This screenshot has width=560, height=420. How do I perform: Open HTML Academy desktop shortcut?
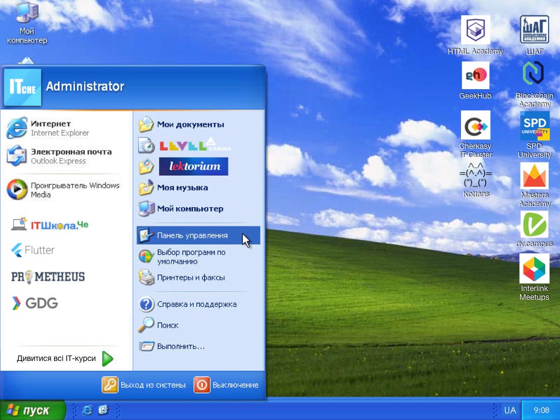tap(475, 36)
